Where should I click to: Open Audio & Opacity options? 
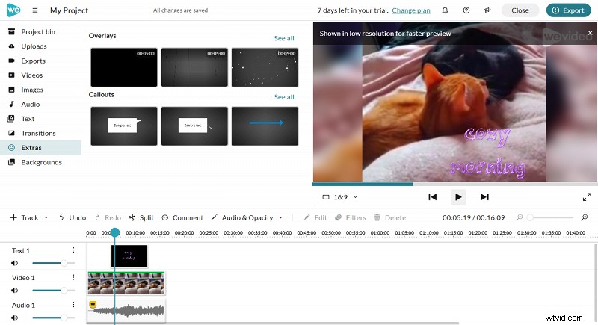(247, 217)
